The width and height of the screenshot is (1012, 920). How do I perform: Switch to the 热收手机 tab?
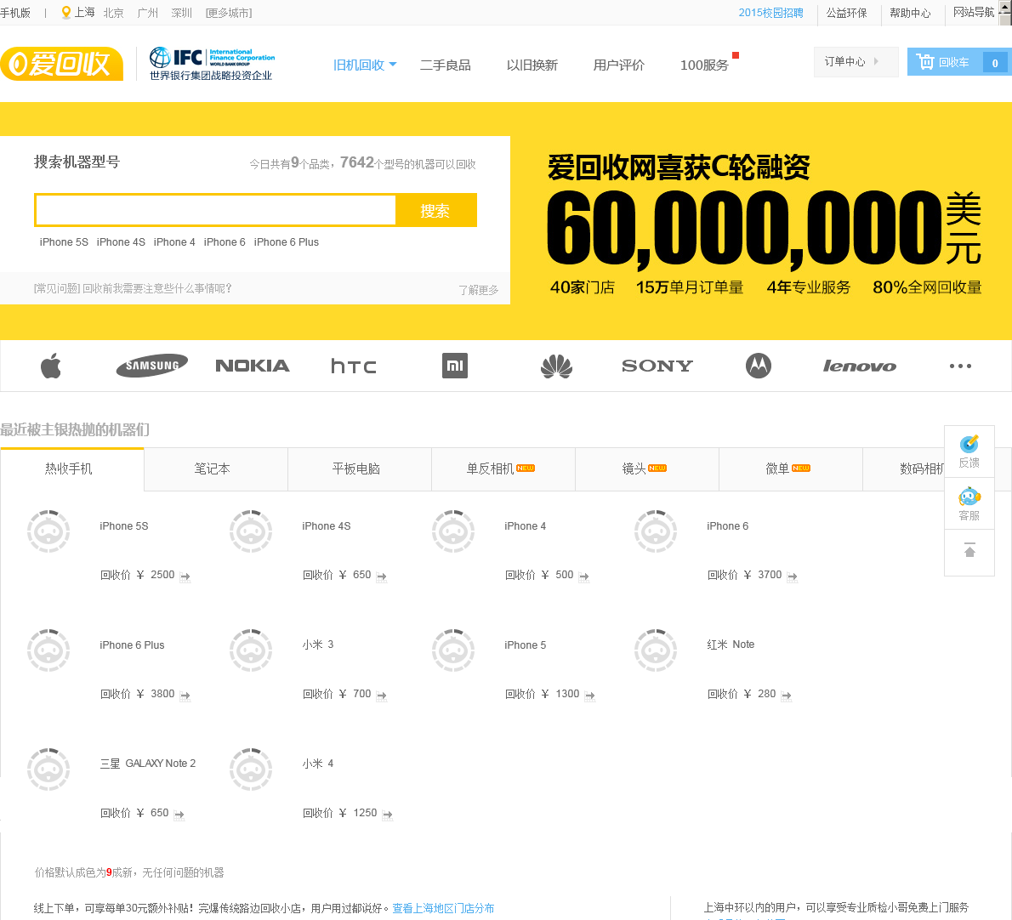71,469
